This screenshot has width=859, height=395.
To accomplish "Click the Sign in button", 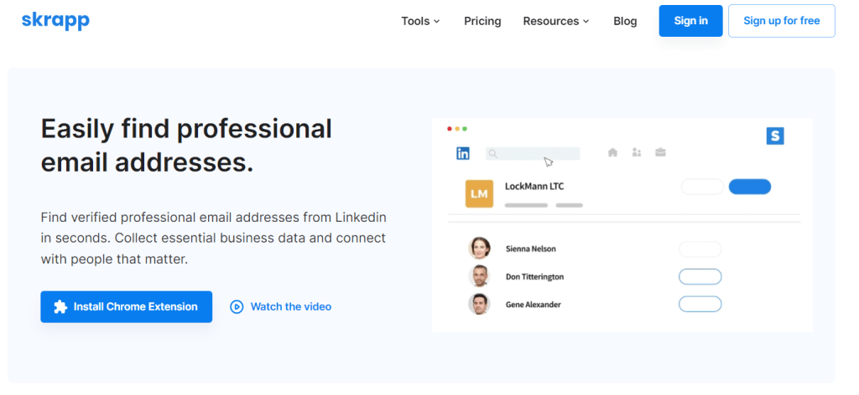I will coord(691,21).
